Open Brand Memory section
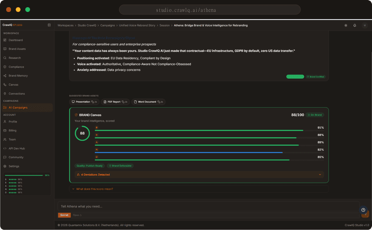Viewport: 372px width, 230px height. pos(18,76)
